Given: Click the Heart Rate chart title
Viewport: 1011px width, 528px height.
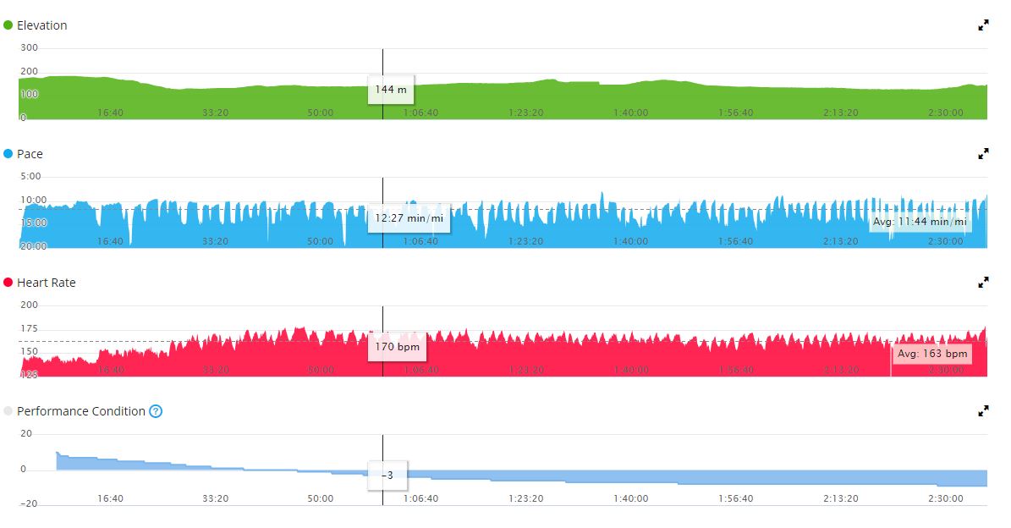Looking at the screenshot, I should click(x=46, y=283).
